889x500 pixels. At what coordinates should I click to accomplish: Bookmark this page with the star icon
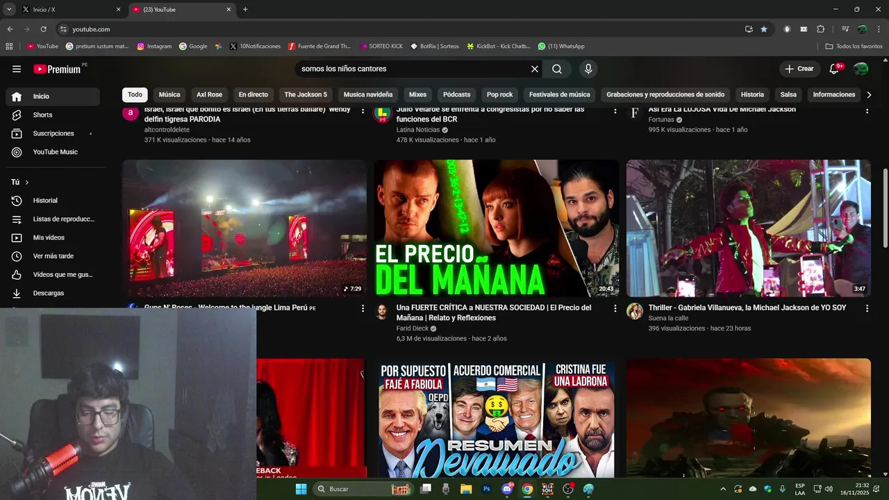click(764, 29)
